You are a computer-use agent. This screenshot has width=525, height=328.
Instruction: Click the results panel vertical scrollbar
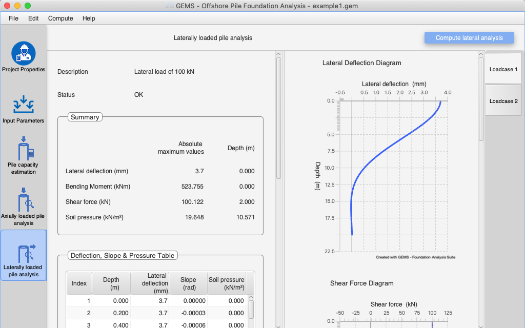point(278,118)
